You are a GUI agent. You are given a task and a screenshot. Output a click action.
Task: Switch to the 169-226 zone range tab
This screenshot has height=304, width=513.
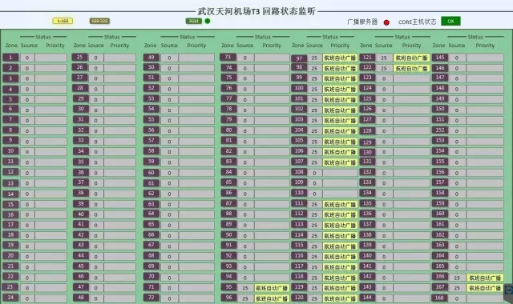click(x=99, y=21)
